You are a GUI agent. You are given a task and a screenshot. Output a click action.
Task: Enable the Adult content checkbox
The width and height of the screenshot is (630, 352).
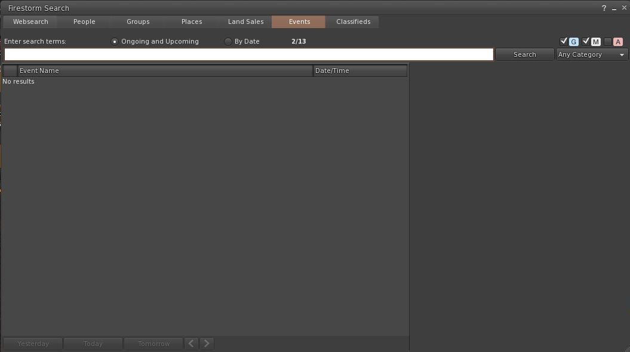click(x=607, y=42)
